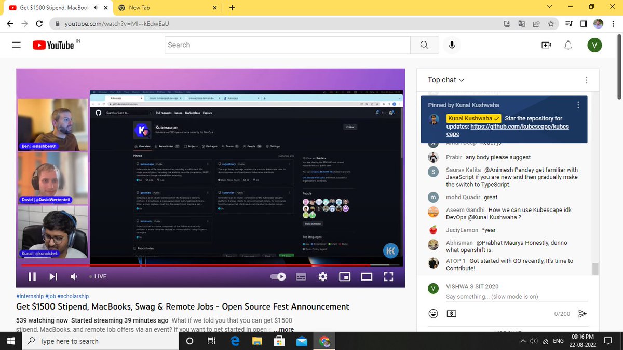View site info padlock icon
The width and height of the screenshot is (623, 350).
57,24
